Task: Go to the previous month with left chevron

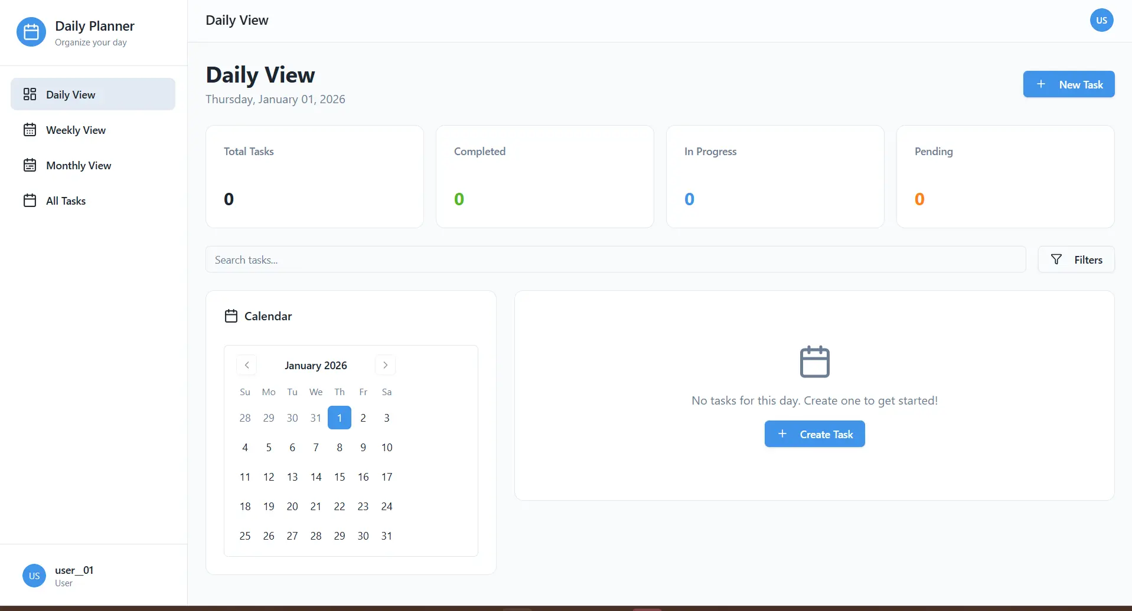Action: 246,364
